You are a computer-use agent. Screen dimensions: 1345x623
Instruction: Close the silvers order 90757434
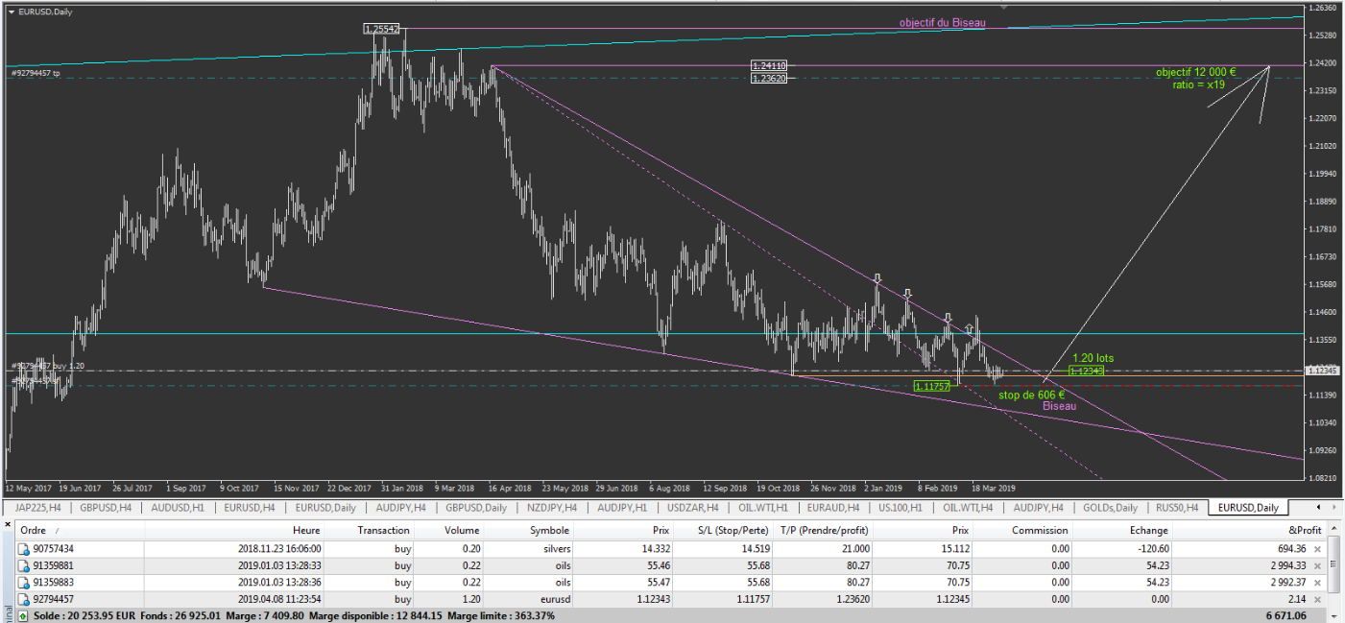pyautogui.click(x=1317, y=549)
